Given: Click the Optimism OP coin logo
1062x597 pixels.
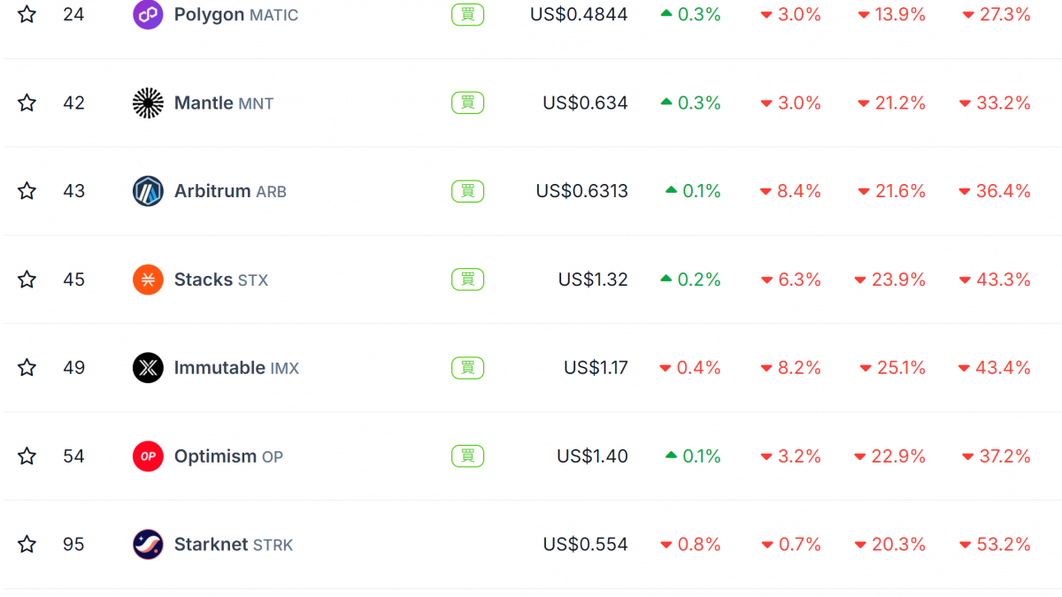Looking at the screenshot, I should (148, 456).
